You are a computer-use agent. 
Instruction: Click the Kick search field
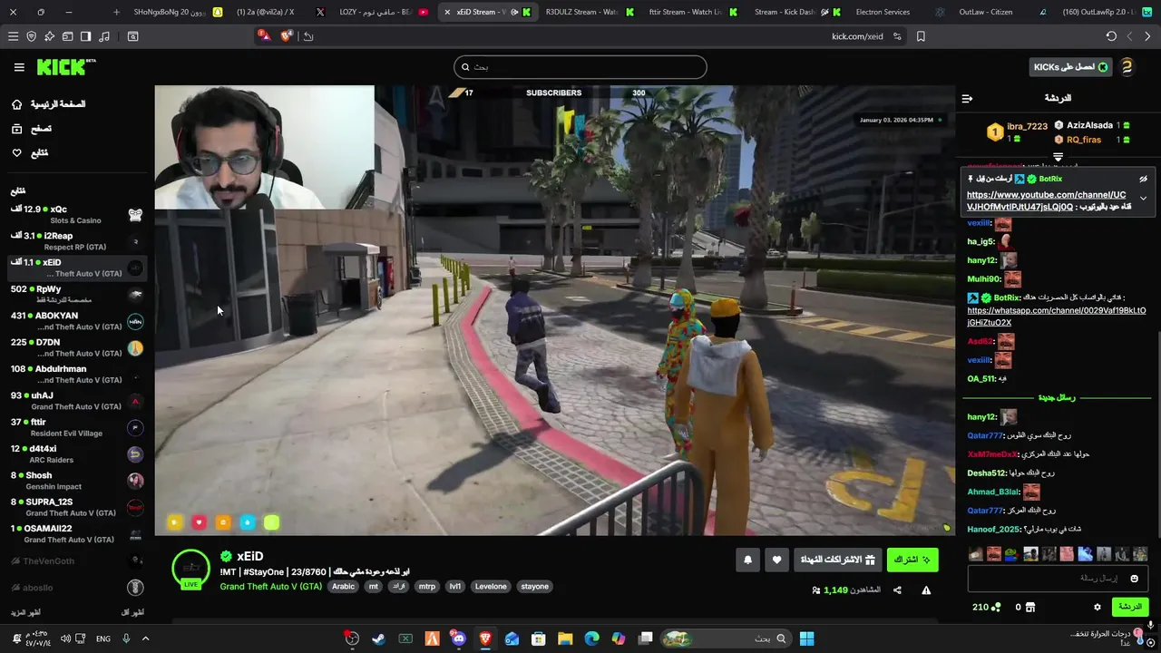580,67
